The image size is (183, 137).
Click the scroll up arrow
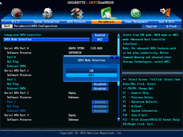pyautogui.click(x=119, y=35)
